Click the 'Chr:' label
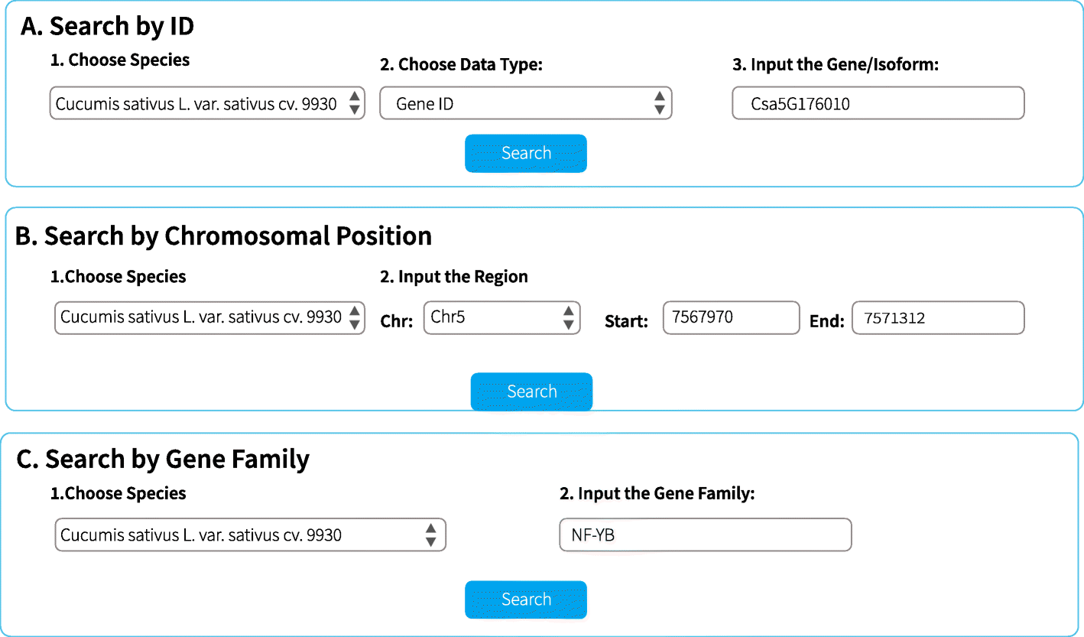Screen dimensions: 1084x637 397,322
